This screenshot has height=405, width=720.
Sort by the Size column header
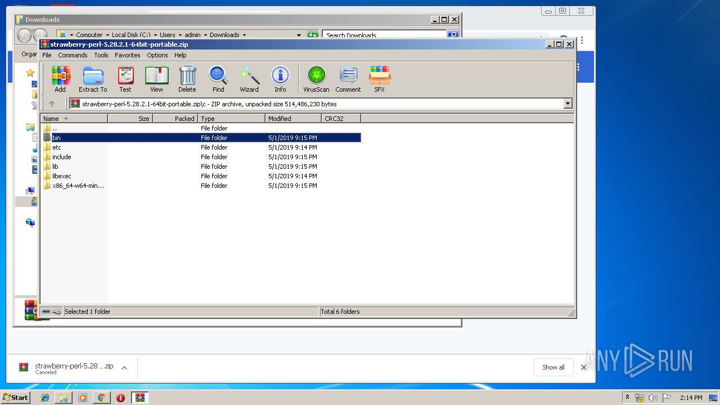tap(130, 119)
